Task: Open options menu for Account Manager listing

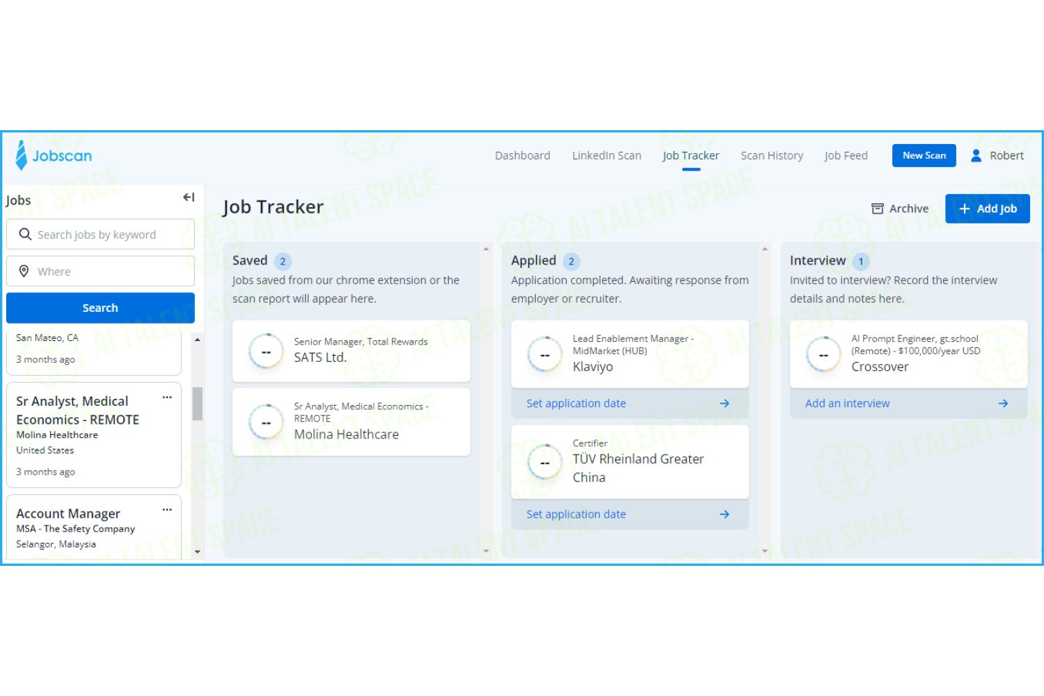Action: 167,509
